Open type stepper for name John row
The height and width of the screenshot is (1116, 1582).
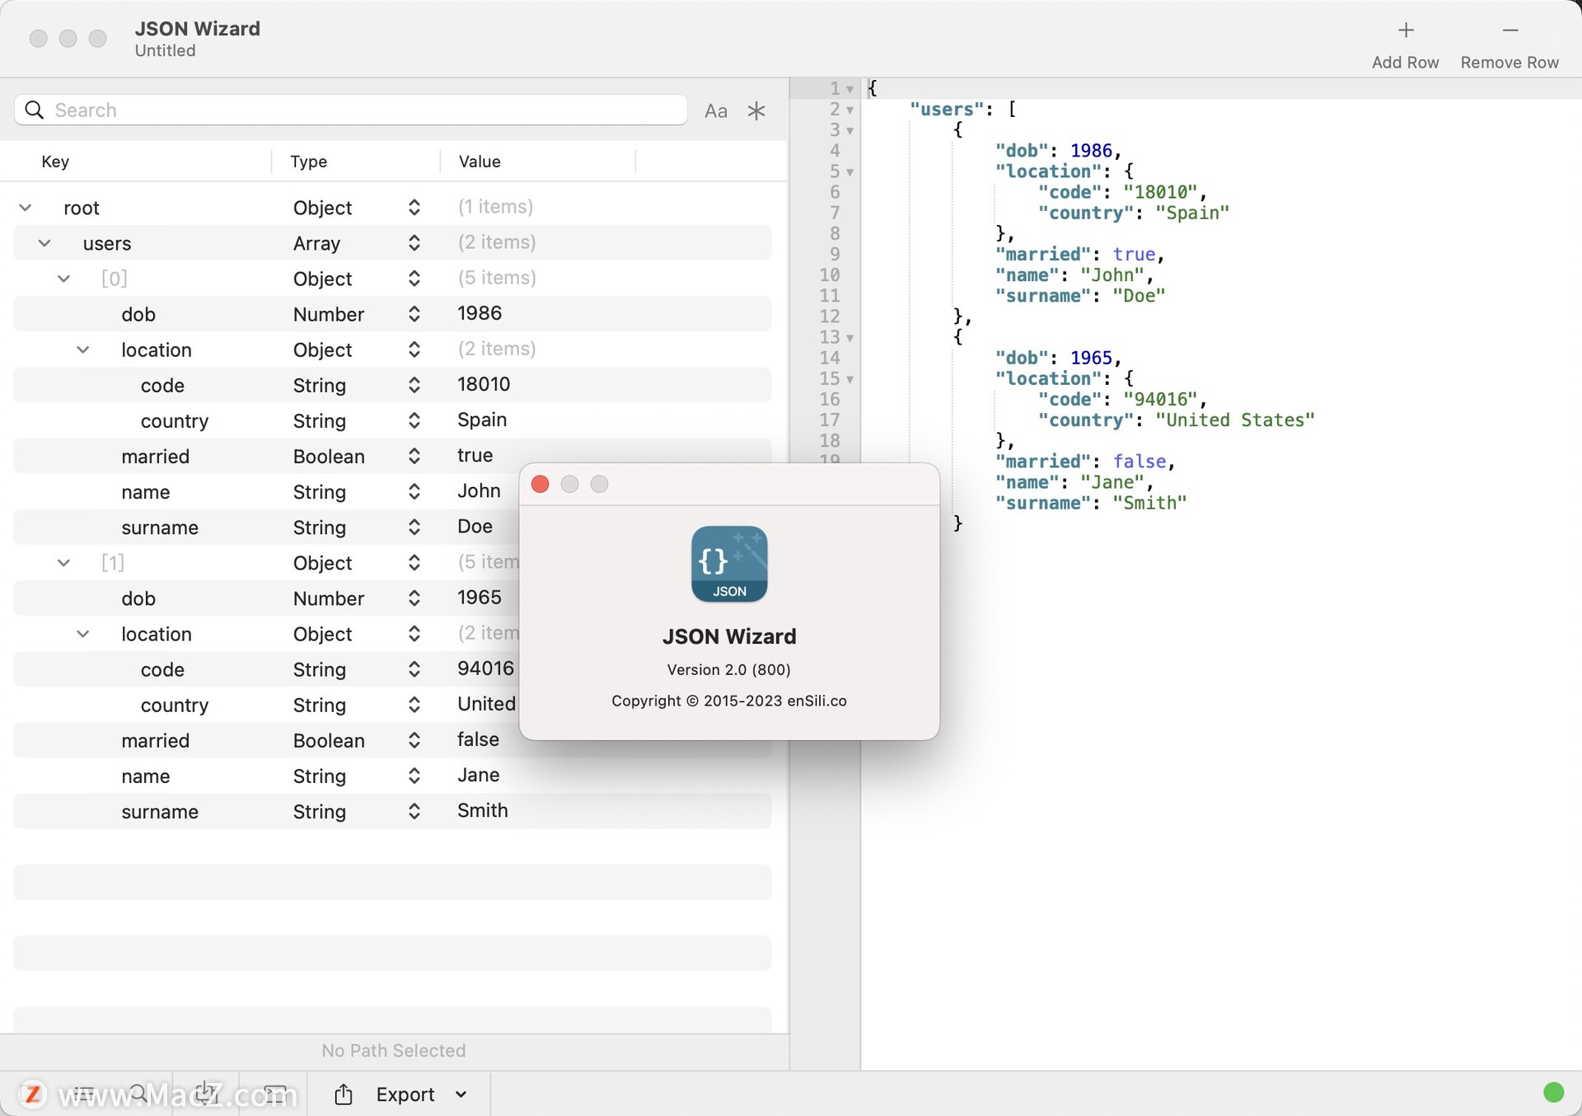pos(414,492)
